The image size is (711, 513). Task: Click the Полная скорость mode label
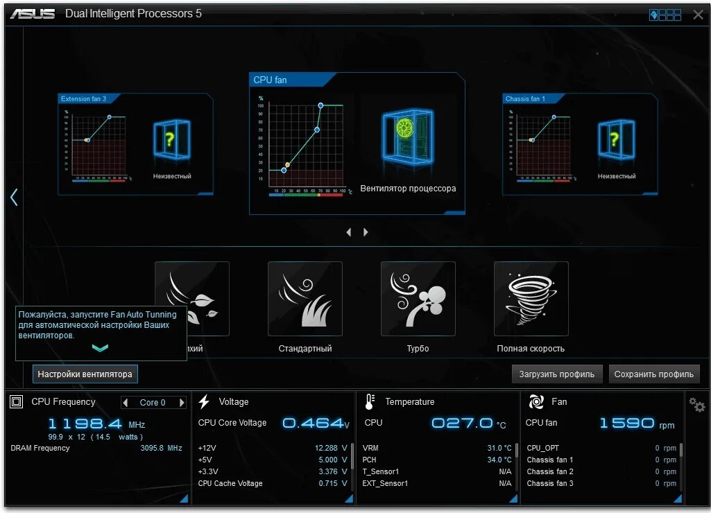coord(531,349)
